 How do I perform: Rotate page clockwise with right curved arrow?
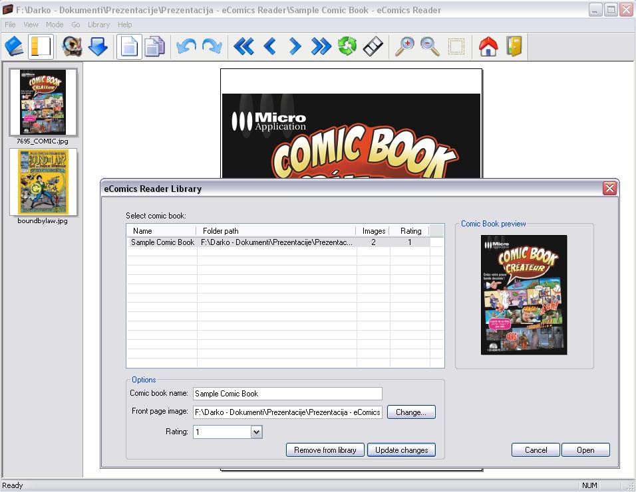pos(212,46)
